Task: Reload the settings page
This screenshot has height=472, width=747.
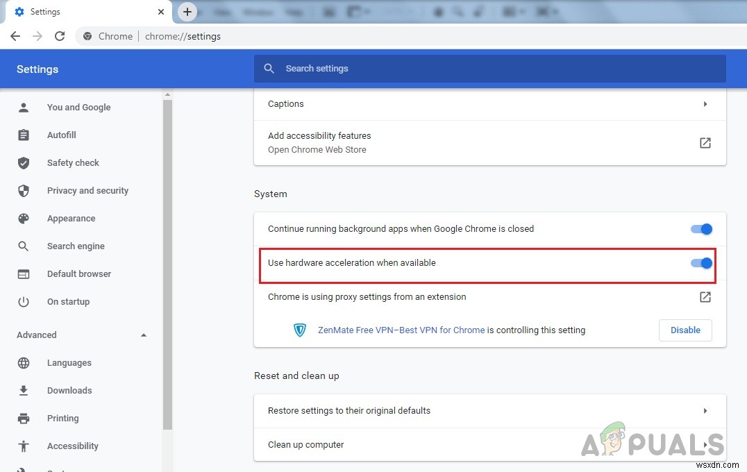Action: coord(60,36)
